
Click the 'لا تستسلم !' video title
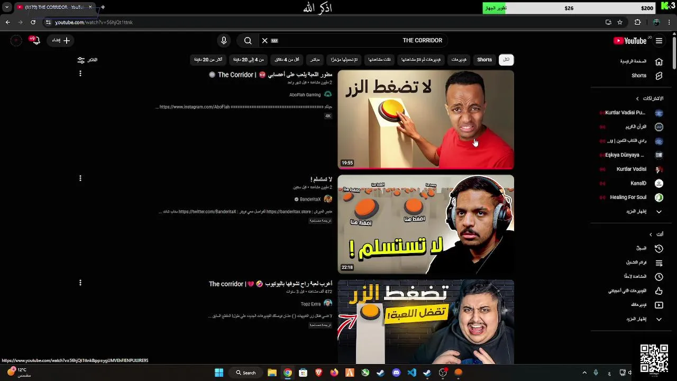[321, 179]
